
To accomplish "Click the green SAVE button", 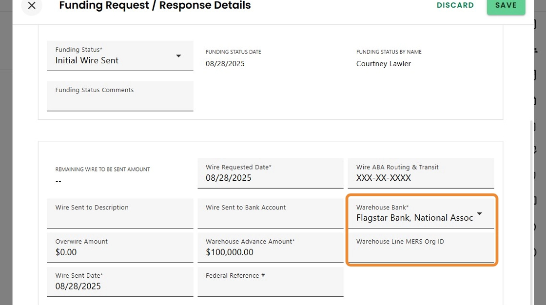I will (506, 5).
